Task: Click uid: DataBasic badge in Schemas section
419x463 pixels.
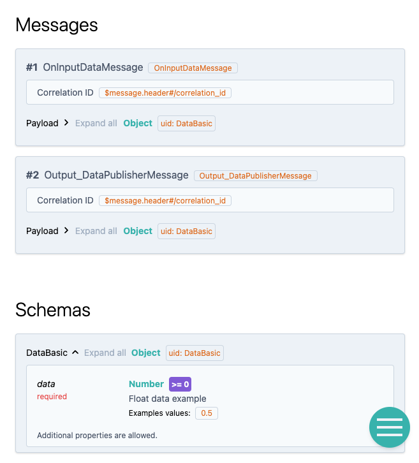Action: point(195,353)
